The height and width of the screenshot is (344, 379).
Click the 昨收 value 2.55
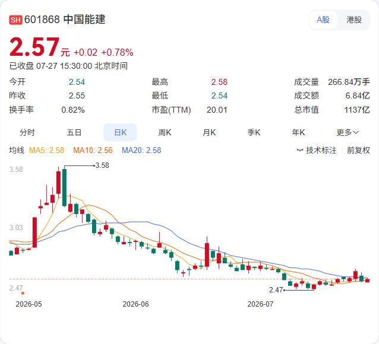(77, 95)
